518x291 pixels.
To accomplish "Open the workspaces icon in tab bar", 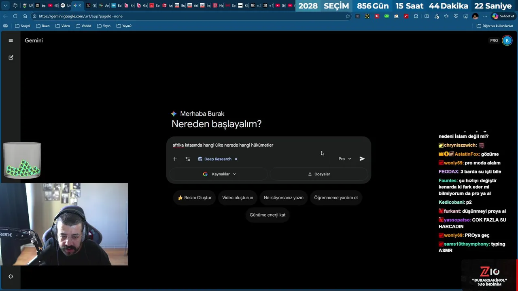I will [15, 6].
